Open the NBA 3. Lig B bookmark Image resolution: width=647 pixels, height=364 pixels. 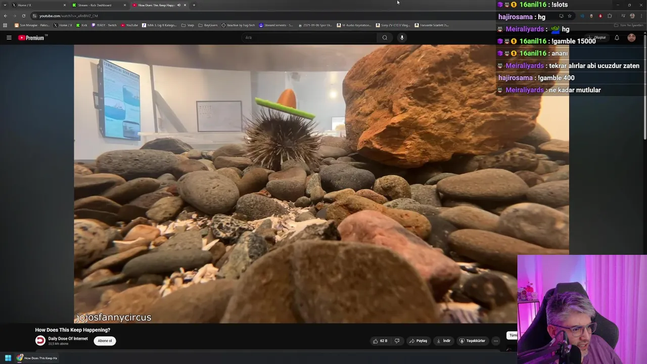coord(159,25)
